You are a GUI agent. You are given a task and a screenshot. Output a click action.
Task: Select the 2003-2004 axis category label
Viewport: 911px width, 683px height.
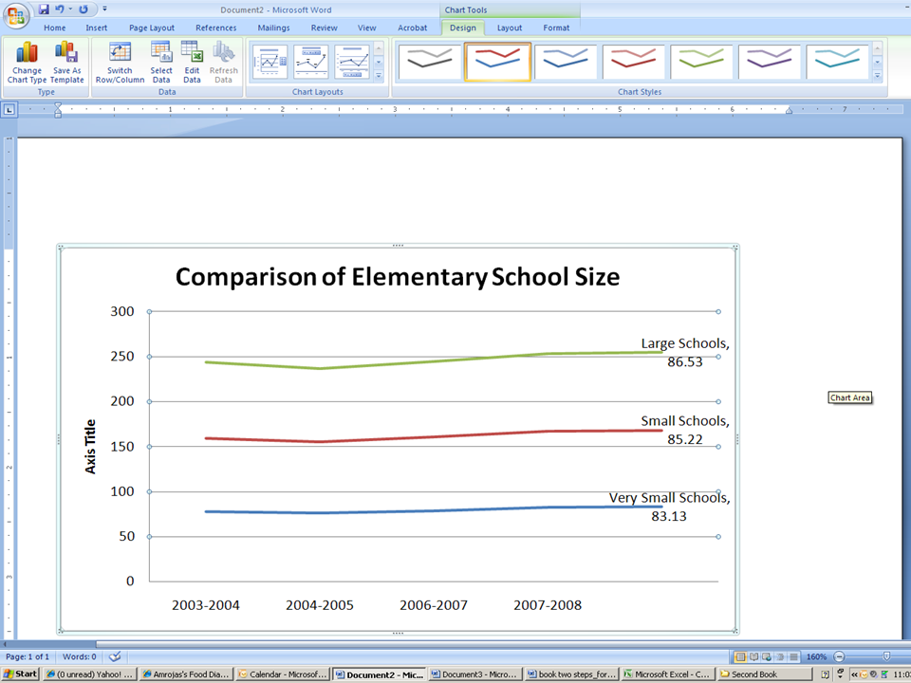tap(206, 605)
